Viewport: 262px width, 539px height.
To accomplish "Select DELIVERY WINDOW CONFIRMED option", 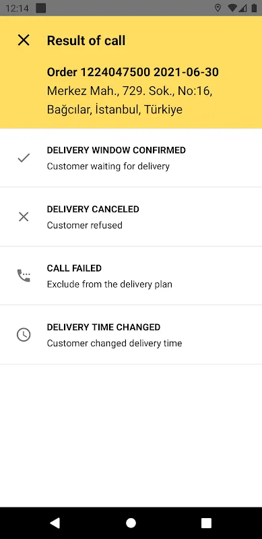I will (131, 158).
